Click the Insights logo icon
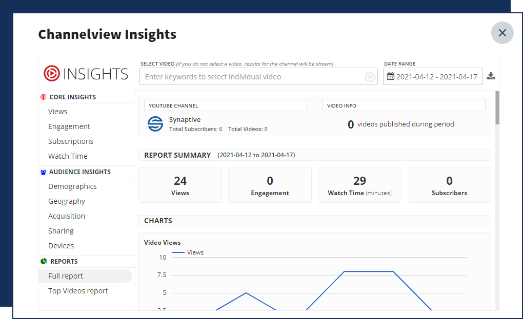Image resolution: width=523 pixels, height=319 pixels. click(x=52, y=73)
